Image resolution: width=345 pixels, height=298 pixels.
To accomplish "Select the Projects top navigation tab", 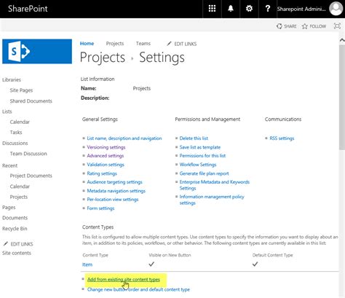I will pyautogui.click(x=115, y=44).
